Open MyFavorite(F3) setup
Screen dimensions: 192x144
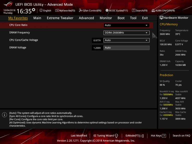pyautogui.click(x=67, y=11)
